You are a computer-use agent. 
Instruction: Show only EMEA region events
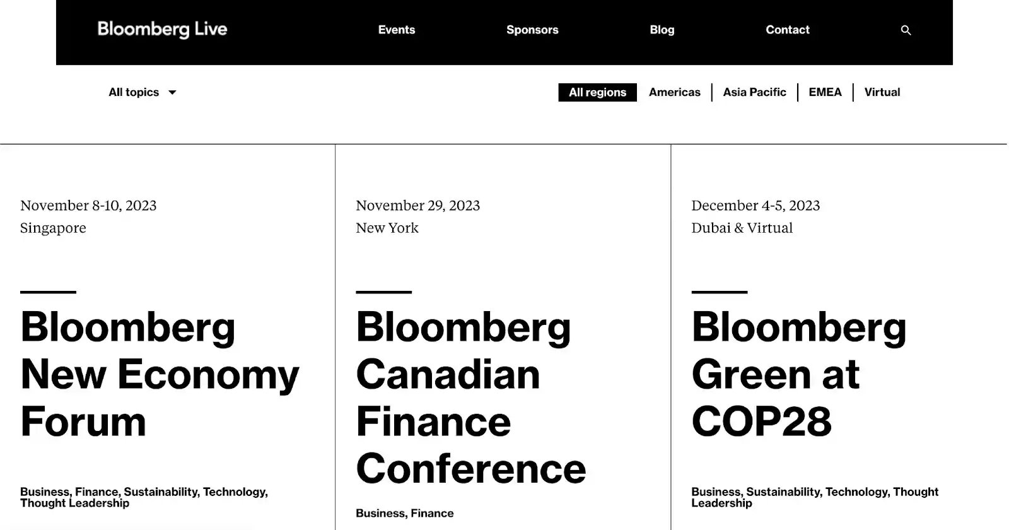click(825, 92)
